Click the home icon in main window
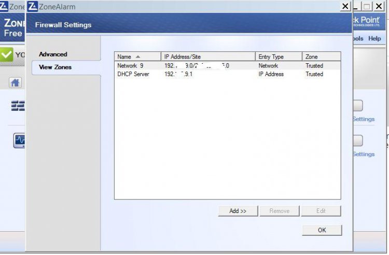The width and height of the screenshot is (389, 255). [x=15, y=82]
